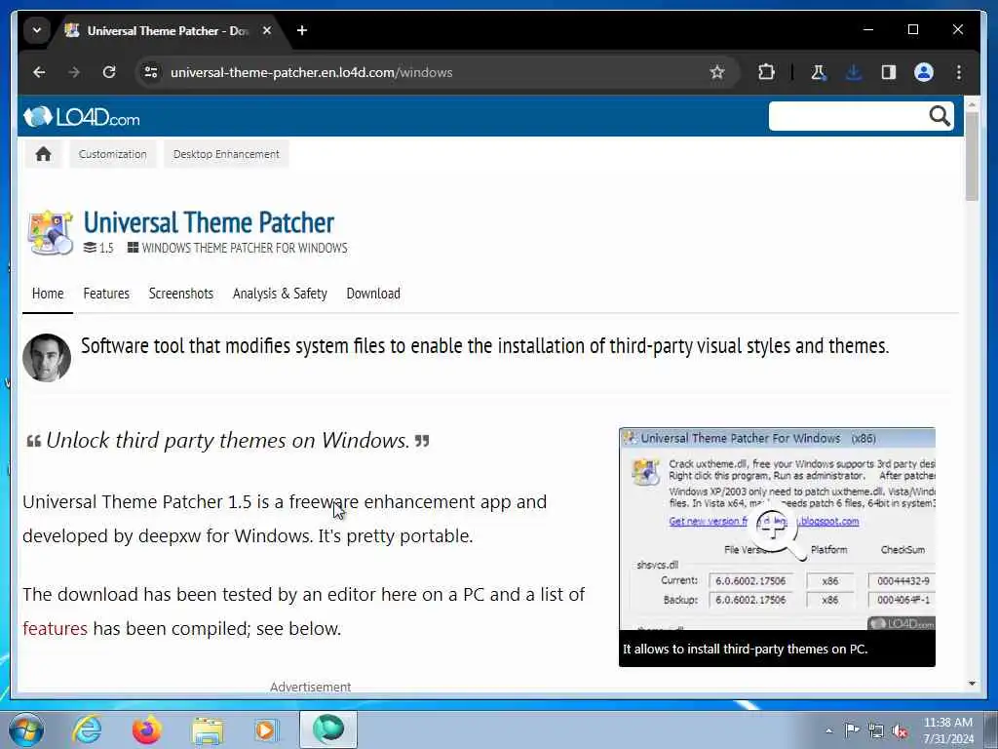This screenshot has height=749, width=998.
Task: Open the Customization category breadcrumb
Action: 113,154
